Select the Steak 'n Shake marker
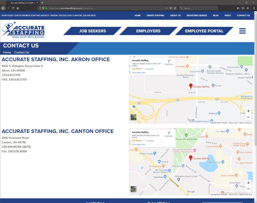Image resolution: width=257 pixels, height=203 pixels. click(236, 175)
